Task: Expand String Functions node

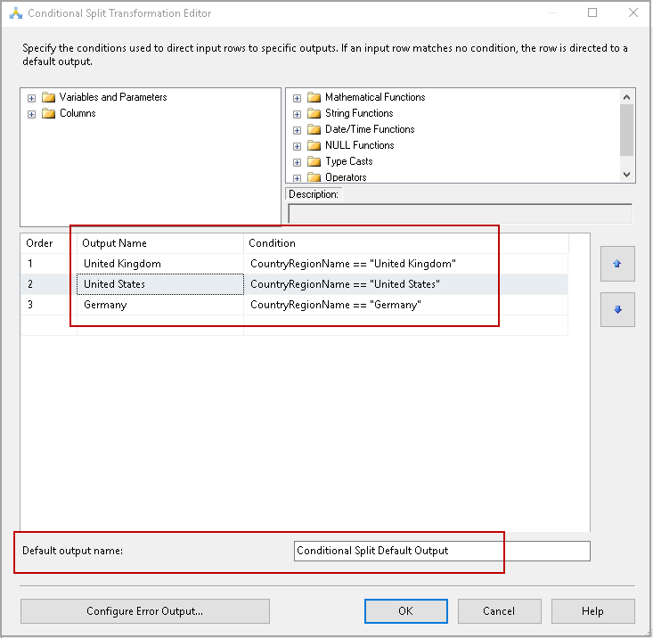Action: (297, 114)
